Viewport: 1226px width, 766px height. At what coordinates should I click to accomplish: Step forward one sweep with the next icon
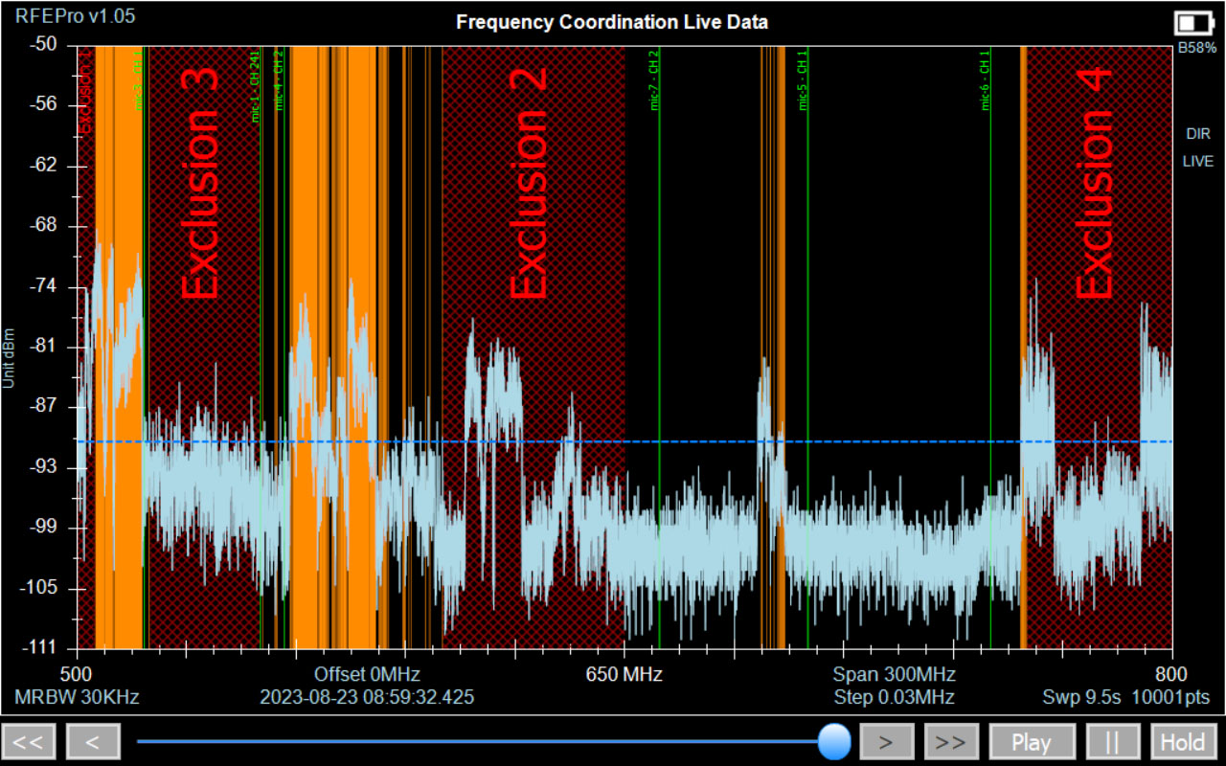(887, 741)
